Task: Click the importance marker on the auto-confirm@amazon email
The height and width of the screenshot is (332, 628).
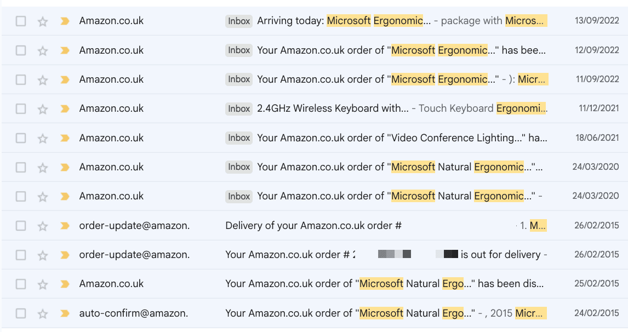Action: click(x=64, y=313)
